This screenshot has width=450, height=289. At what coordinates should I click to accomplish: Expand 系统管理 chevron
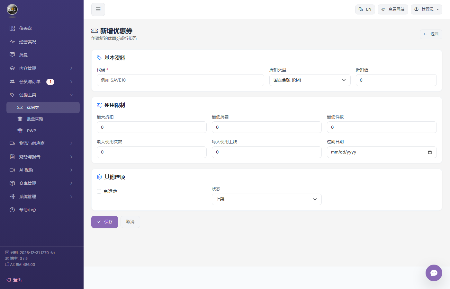tap(71, 197)
